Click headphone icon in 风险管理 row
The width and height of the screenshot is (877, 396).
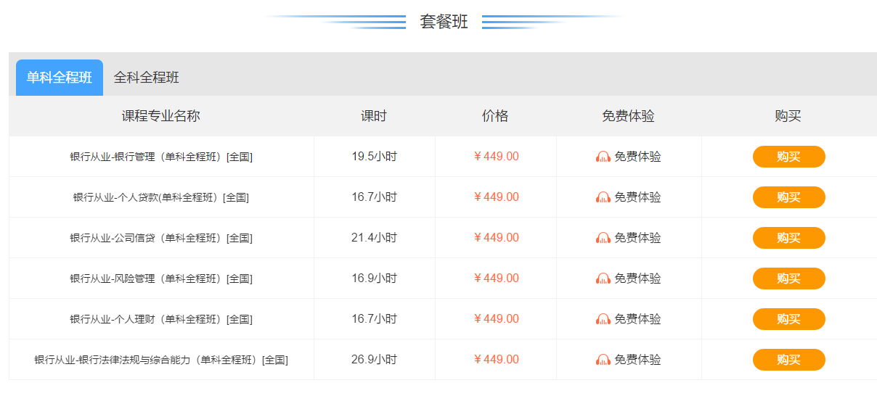point(603,279)
